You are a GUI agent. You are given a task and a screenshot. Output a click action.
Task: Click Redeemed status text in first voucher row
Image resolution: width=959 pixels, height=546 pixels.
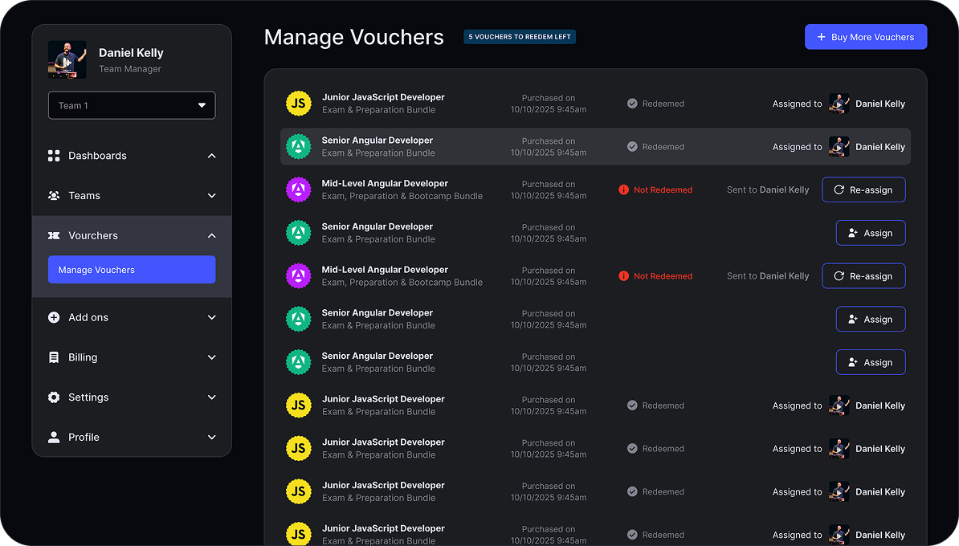click(x=663, y=104)
